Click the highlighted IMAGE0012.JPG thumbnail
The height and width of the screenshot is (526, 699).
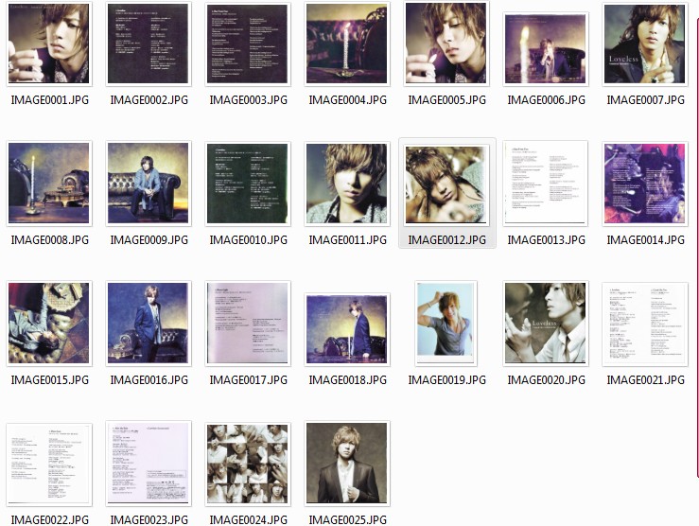pos(446,184)
